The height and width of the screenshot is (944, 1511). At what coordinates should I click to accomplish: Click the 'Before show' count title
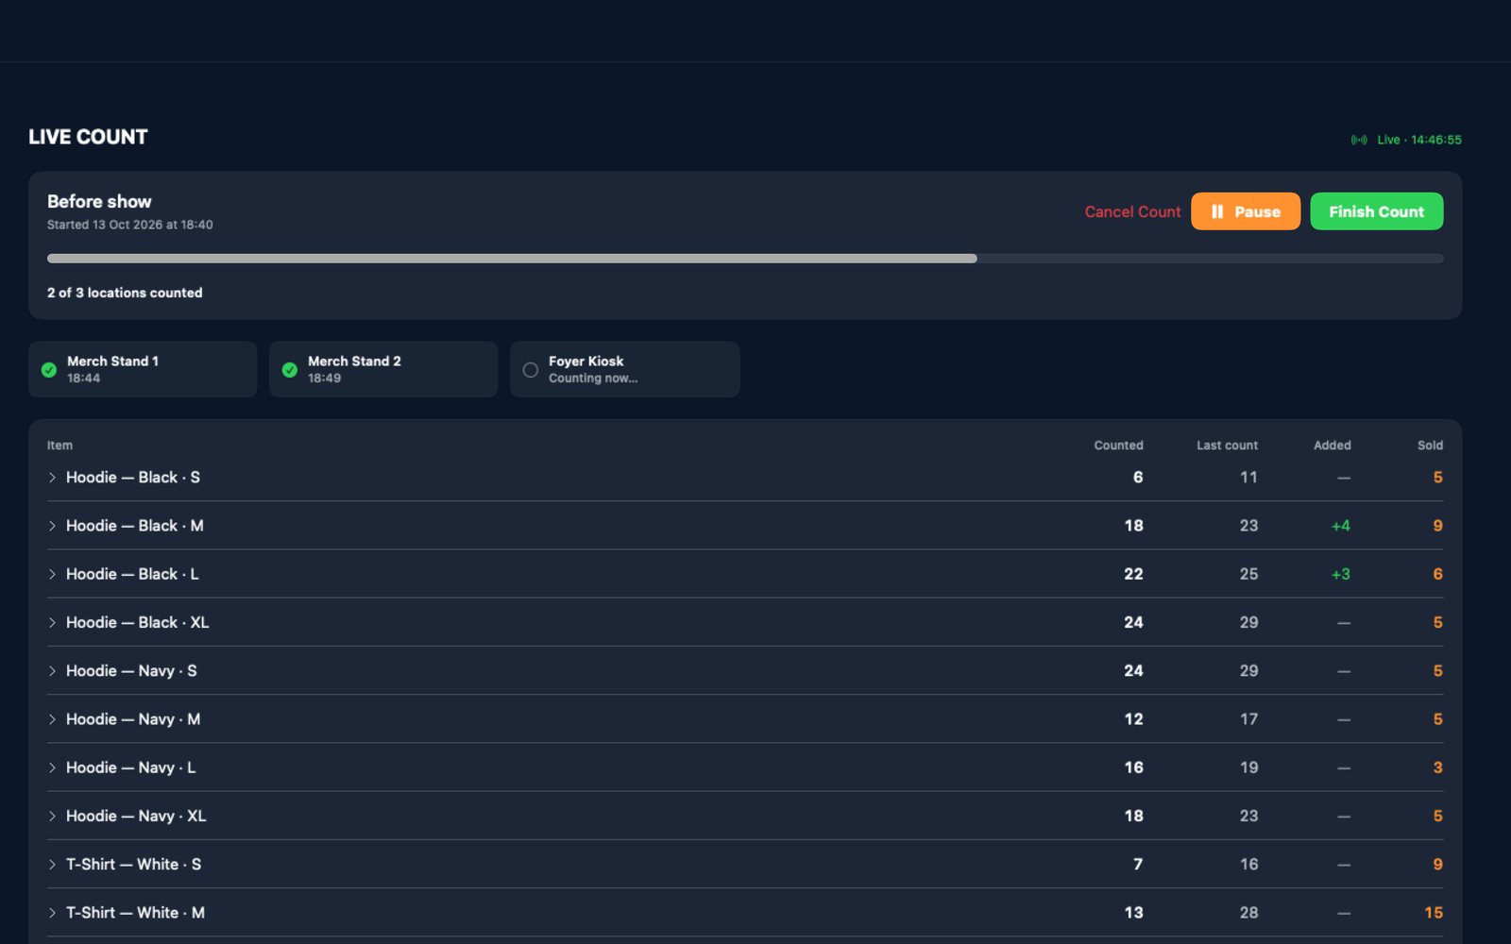pyautogui.click(x=99, y=201)
